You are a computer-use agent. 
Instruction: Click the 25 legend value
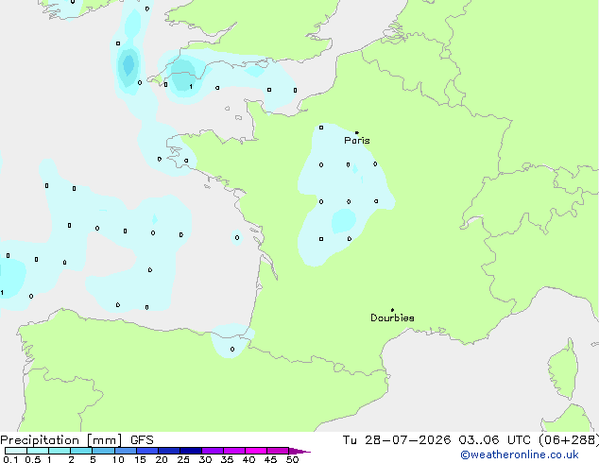pyautogui.click(x=183, y=459)
